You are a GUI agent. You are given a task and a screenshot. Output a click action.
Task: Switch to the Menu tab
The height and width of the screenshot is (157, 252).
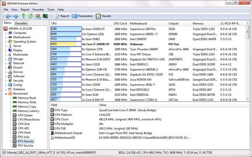8,23
